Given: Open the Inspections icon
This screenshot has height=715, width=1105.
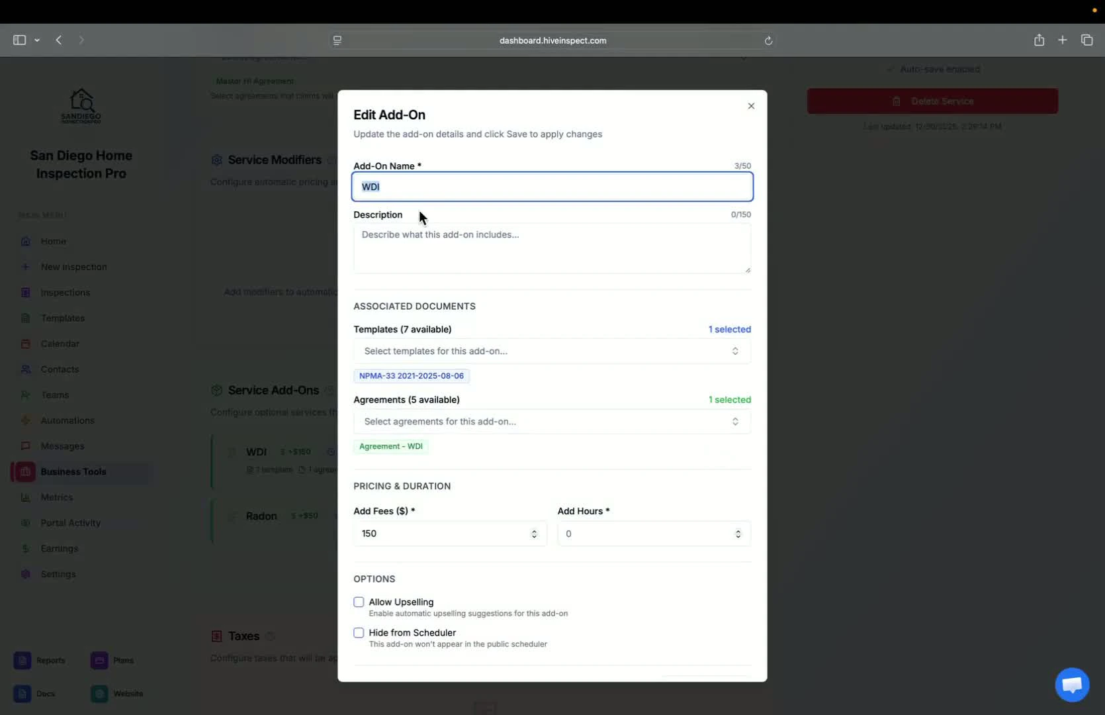Looking at the screenshot, I should coord(25,292).
